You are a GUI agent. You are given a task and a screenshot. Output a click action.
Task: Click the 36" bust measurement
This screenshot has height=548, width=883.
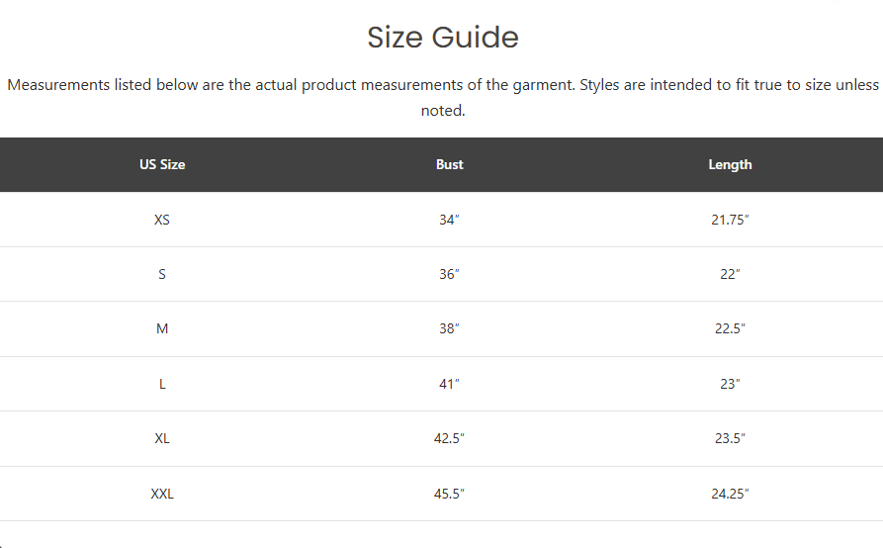coord(449,274)
